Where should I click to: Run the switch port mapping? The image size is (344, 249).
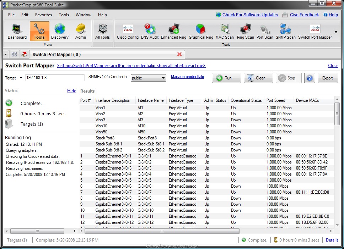226,78
